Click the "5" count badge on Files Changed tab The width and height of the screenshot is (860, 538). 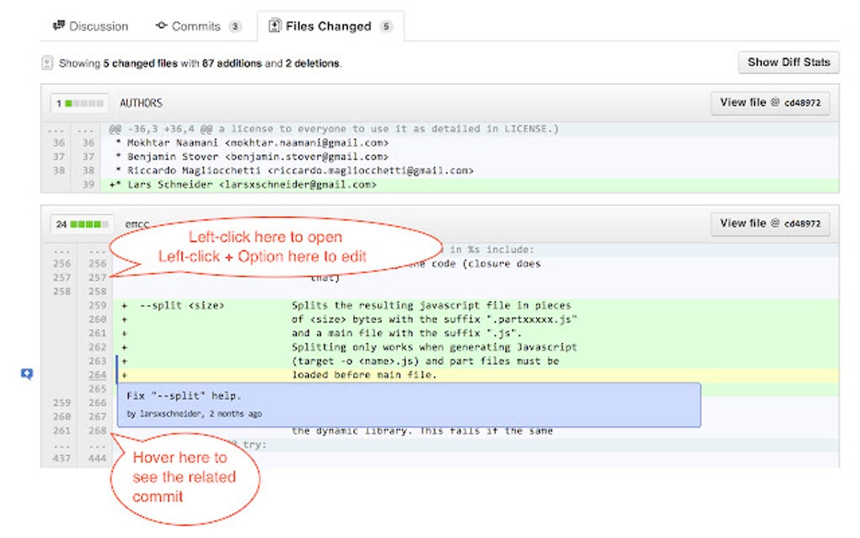[385, 26]
